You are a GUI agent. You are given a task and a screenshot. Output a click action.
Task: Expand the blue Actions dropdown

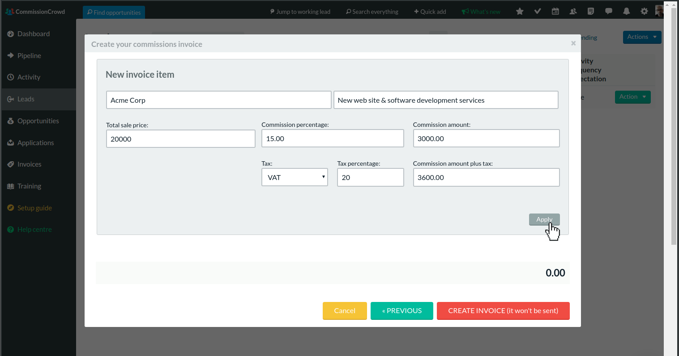click(x=642, y=37)
